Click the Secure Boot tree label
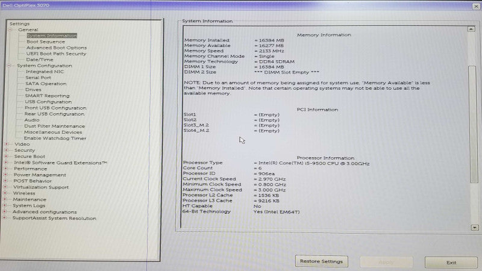The image size is (482, 271). [30, 157]
